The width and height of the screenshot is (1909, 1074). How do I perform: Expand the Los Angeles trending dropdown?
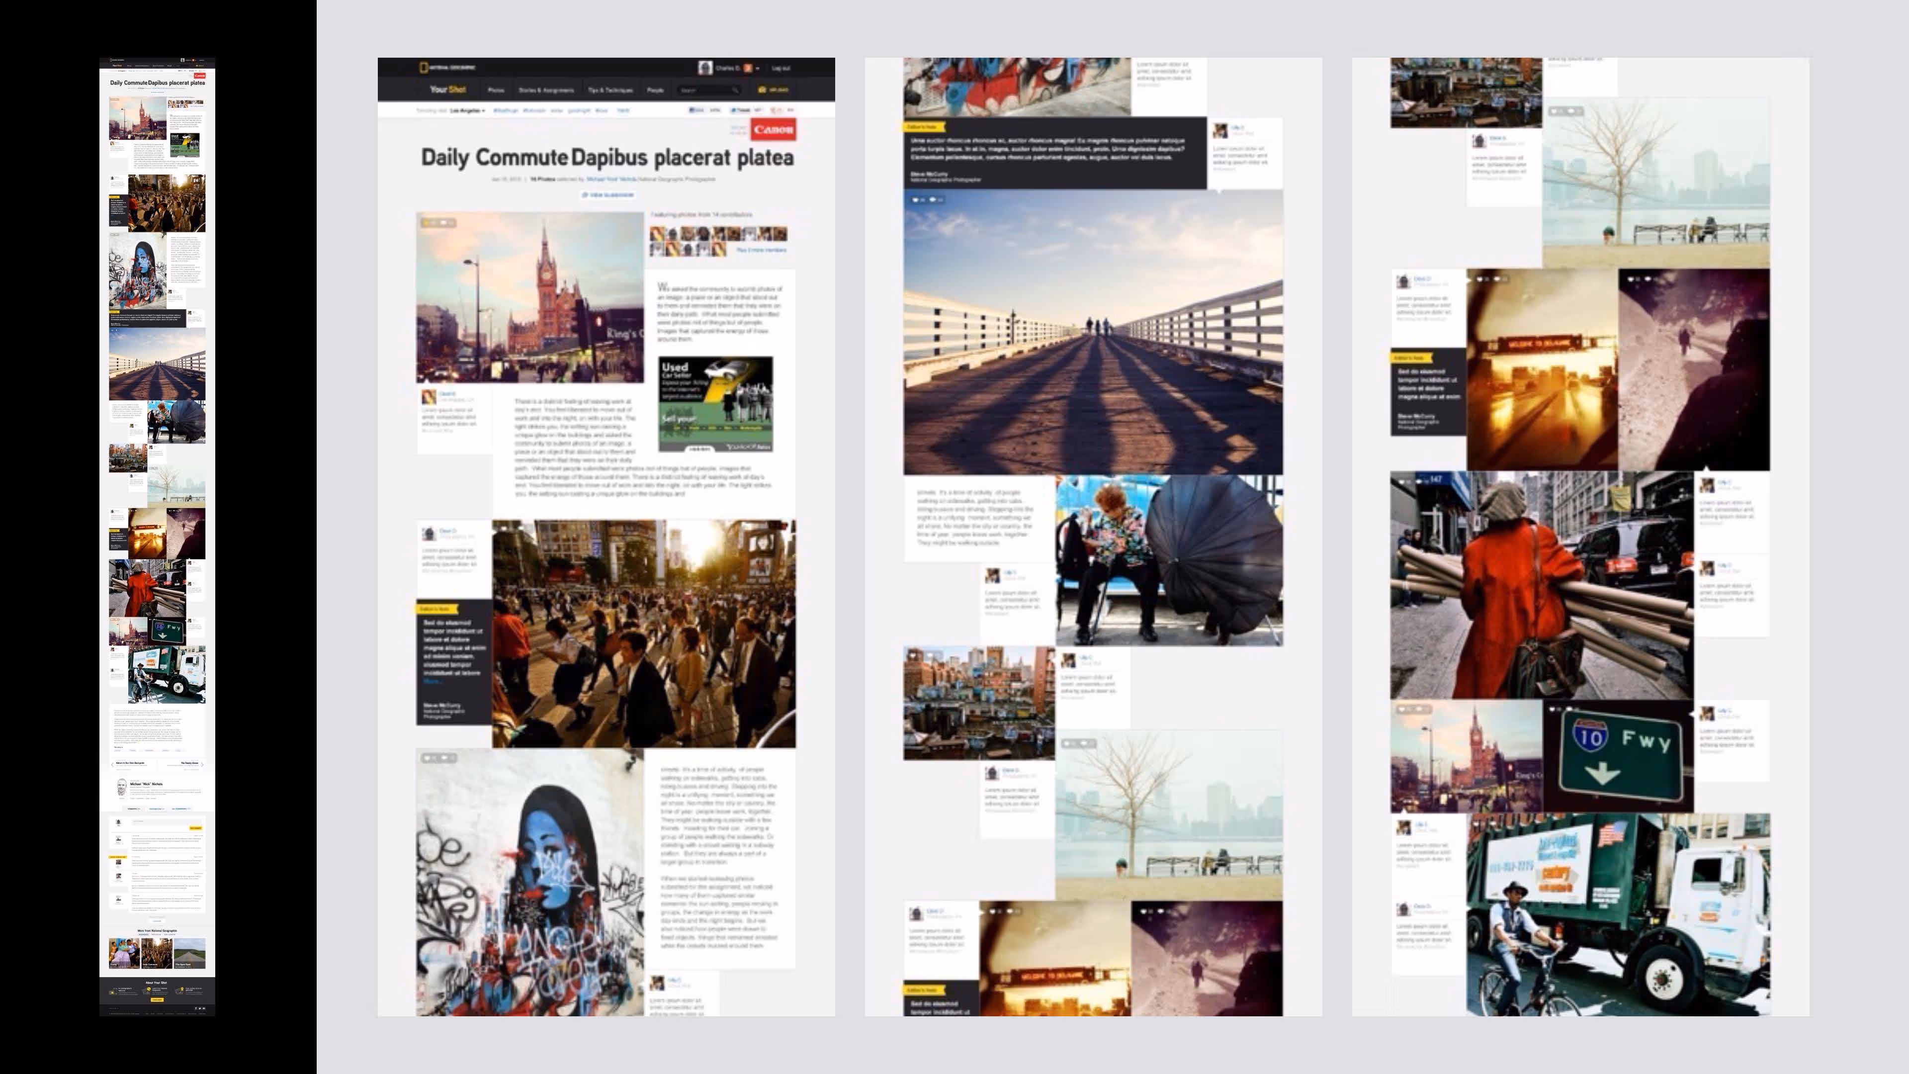tap(468, 110)
